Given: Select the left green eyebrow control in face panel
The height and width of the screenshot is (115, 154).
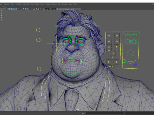Looking at the screenshot, I should [x=128, y=35].
